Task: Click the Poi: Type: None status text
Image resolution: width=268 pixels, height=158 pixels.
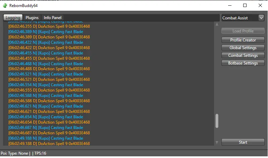Action: click(x=14, y=153)
